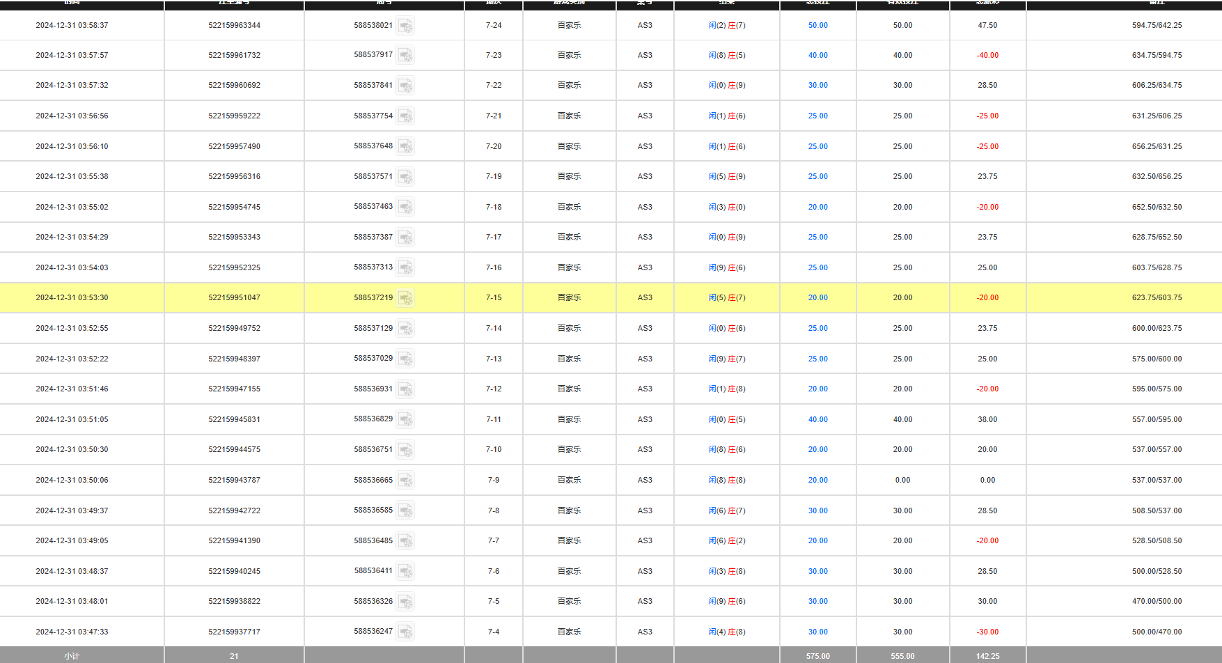Click the blue 50.00 bet amount link
This screenshot has height=663, width=1222.
[x=817, y=26]
